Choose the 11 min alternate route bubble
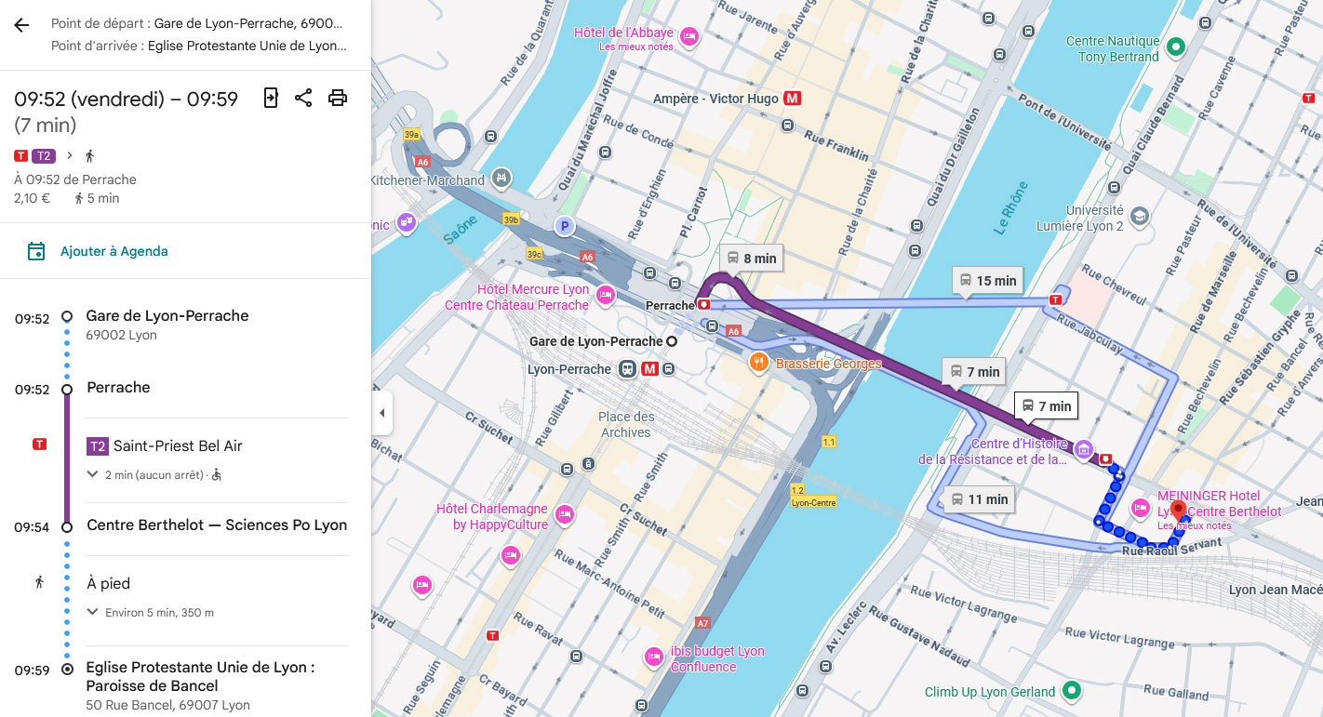 pos(978,499)
